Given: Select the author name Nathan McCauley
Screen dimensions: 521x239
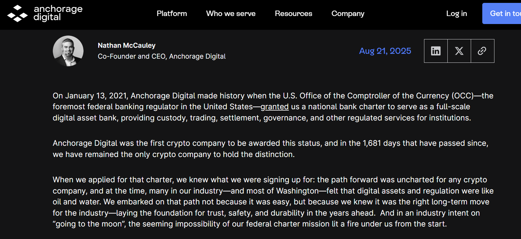Looking at the screenshot, I should point(127,45).
